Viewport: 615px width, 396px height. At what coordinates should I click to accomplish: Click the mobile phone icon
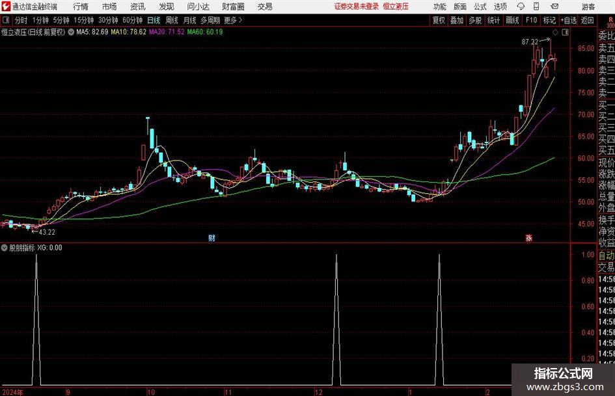pyautogui.click(x=536, y=7)
